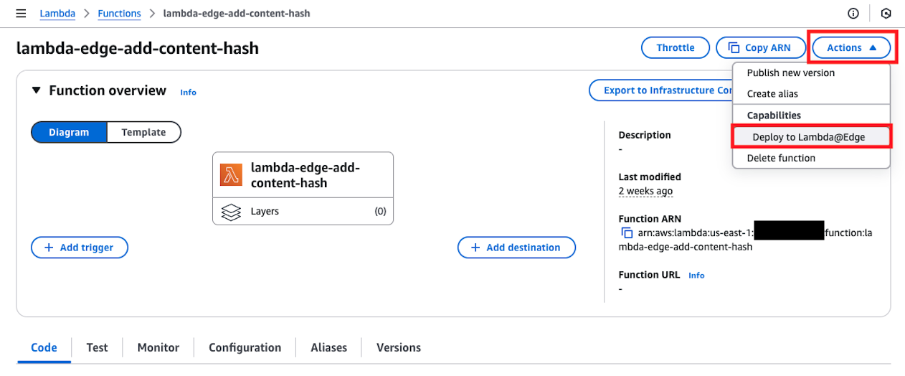This screenshot has height=376, width=905.
Task: Click Info link beside Function overview
Action: coord(188,92)
